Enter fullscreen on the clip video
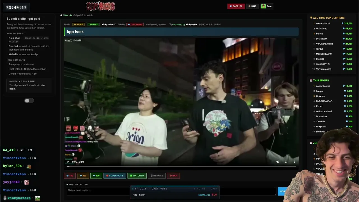This screenshot has width=359, height=202. [286, 162]
